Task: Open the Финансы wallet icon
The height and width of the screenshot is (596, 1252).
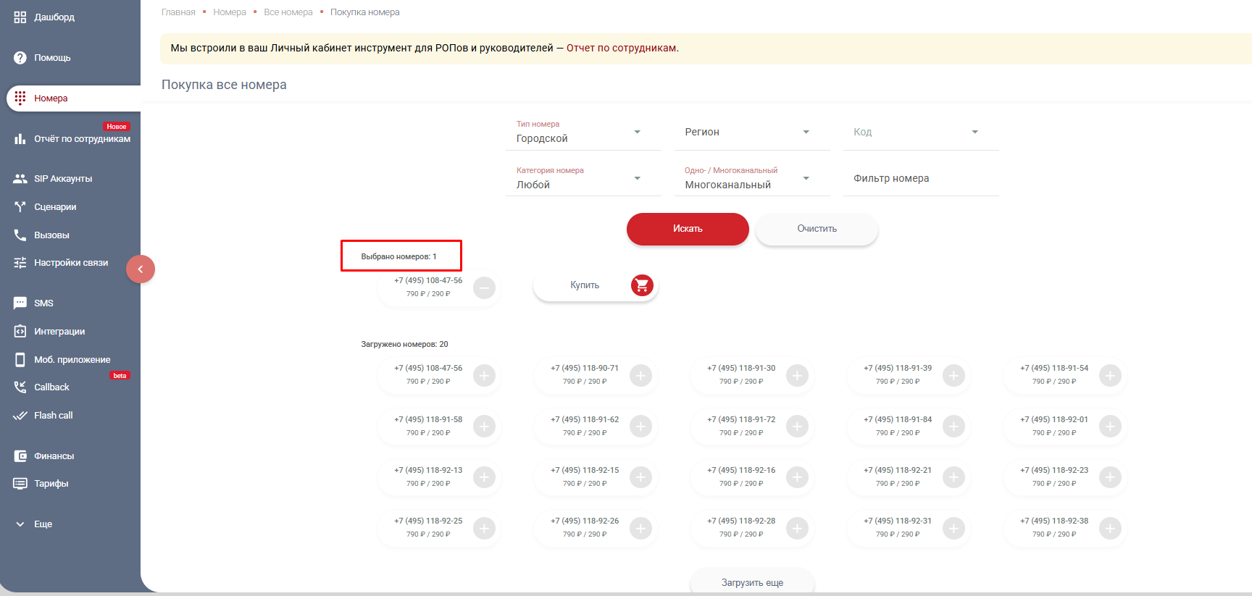Action: coord(20,456)
